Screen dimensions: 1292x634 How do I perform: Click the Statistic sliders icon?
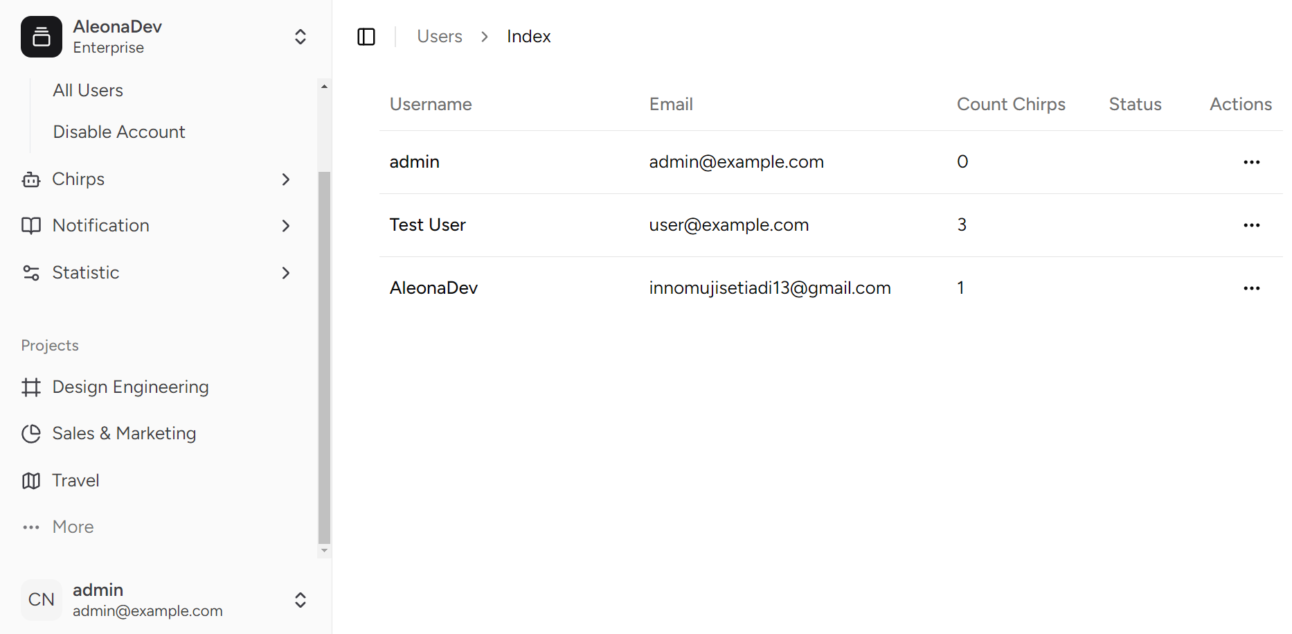[x=31, y=273]
